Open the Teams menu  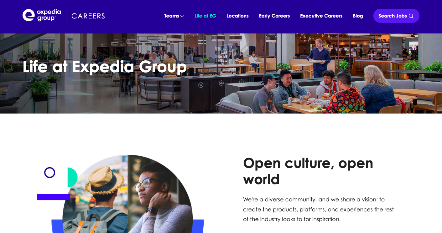tap(174, 16)
